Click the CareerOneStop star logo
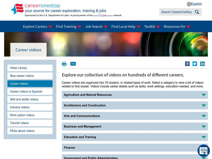This screenshot has height=159, width=212. (x=17, y=9)
